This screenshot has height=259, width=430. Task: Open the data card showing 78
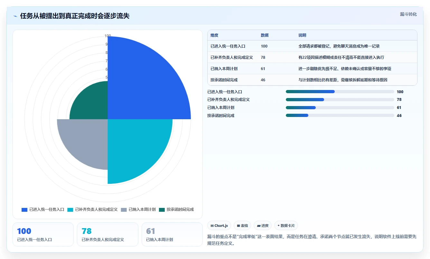pyautogui.click(x=107, y=235)
